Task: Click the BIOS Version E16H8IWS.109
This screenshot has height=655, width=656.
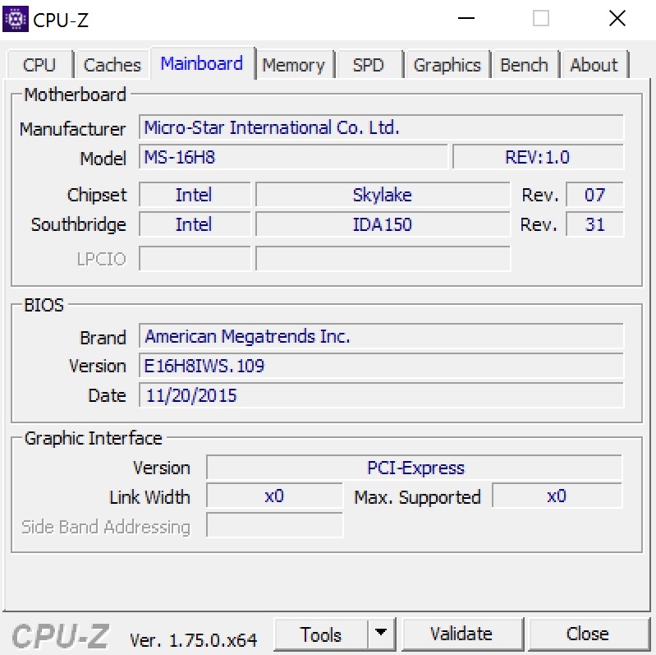Action: tap(381, 366)
